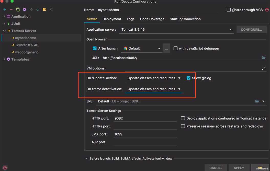
Task: Click the browser ellipsis button
Action: point(166,48)
